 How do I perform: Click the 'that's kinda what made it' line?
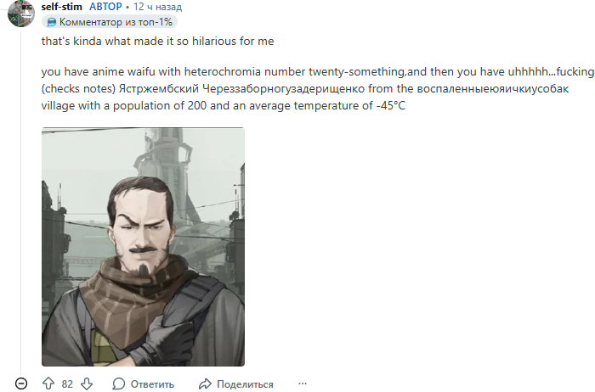[x=157, y=41]
